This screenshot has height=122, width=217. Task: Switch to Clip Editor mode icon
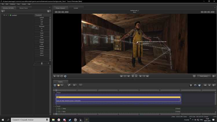point(55,85)
